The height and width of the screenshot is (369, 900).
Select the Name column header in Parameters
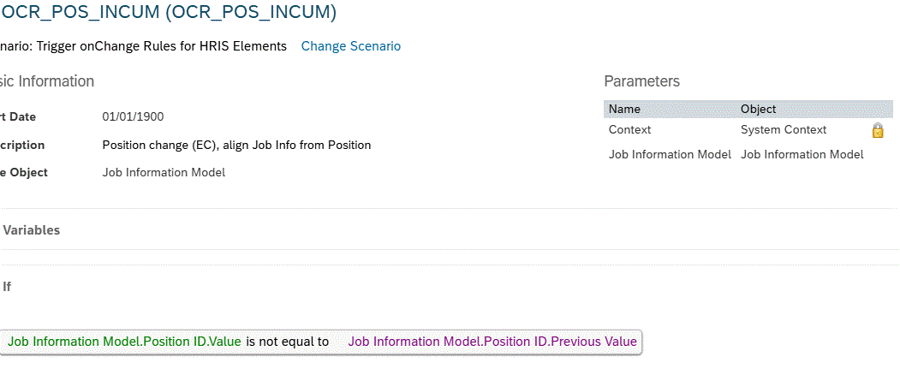(x=624, y=110)
